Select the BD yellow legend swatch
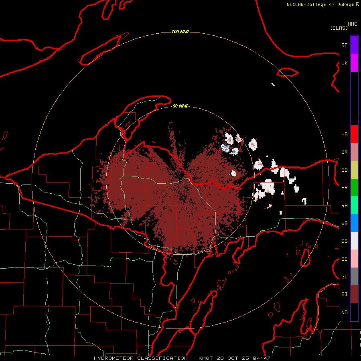Viewport: 361px width, 361px height. (x=354, y=170)
